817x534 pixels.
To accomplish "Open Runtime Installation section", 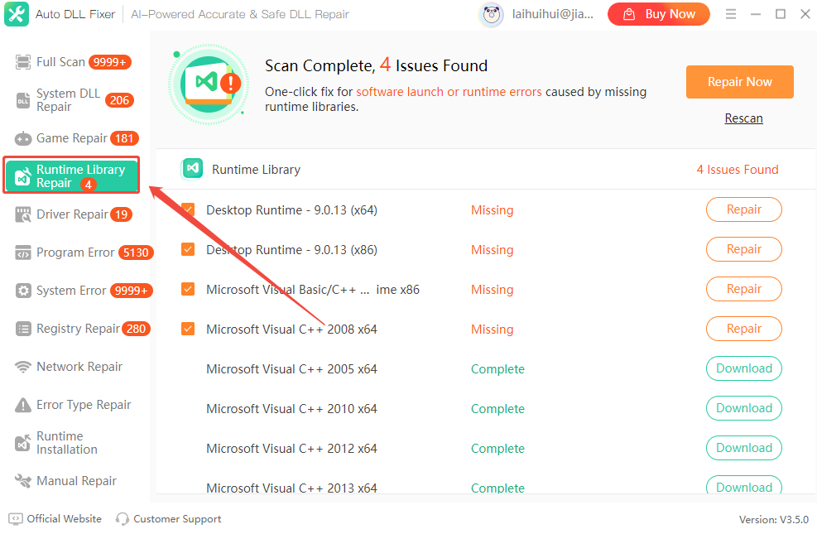I will 66,443.
